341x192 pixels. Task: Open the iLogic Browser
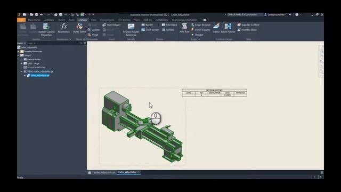coord(201,25)
